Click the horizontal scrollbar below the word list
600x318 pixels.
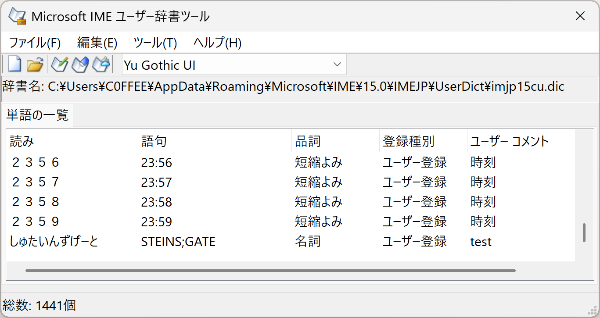[x=270, y=271]
